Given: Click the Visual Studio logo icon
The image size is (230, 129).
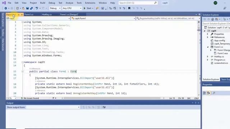Looking at the screenshot, I should (4, 3).
